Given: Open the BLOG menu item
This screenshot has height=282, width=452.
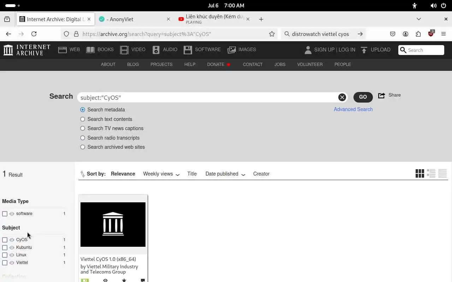Looking at the screenshot, I should 133,65.
